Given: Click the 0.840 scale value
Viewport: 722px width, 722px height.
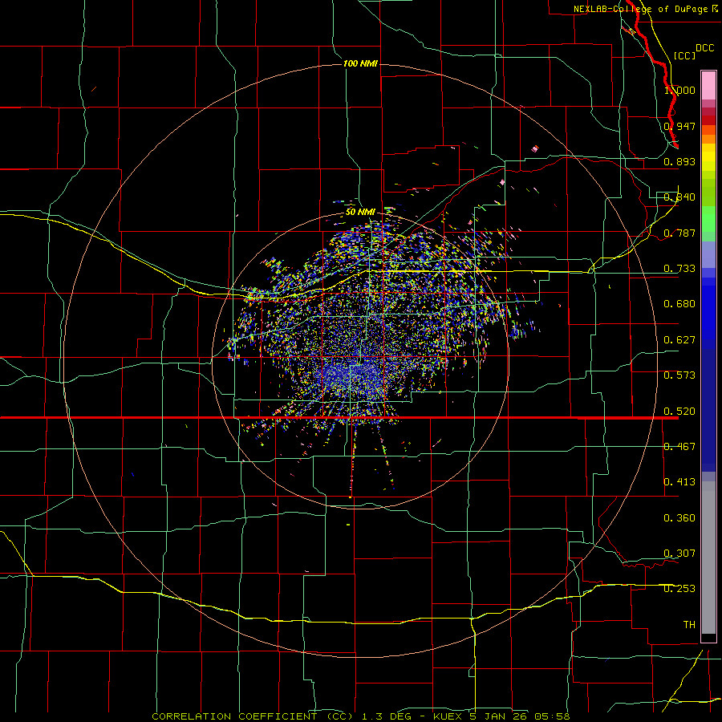Looking at the screenshot, I should click(x=679, y=197).
